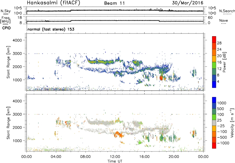
Task: Pick the top red segment of Power colorbar
Action: coord(214,39)
